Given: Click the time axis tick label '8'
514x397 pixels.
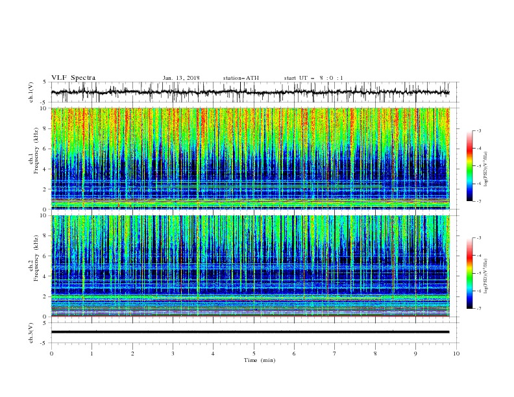Looking at the screenshot, I should point(375,354).
